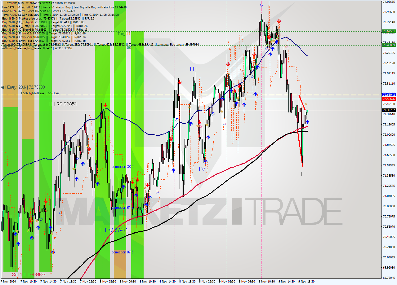Click the 7 Nov 22:30 time label
Image resolution: width=397 pixels, height=285 pixels.
pyautogui.click(x=88, y=282)
